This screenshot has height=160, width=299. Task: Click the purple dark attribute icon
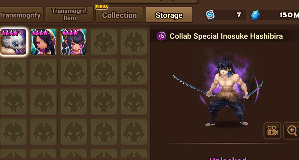coord(161,36)
